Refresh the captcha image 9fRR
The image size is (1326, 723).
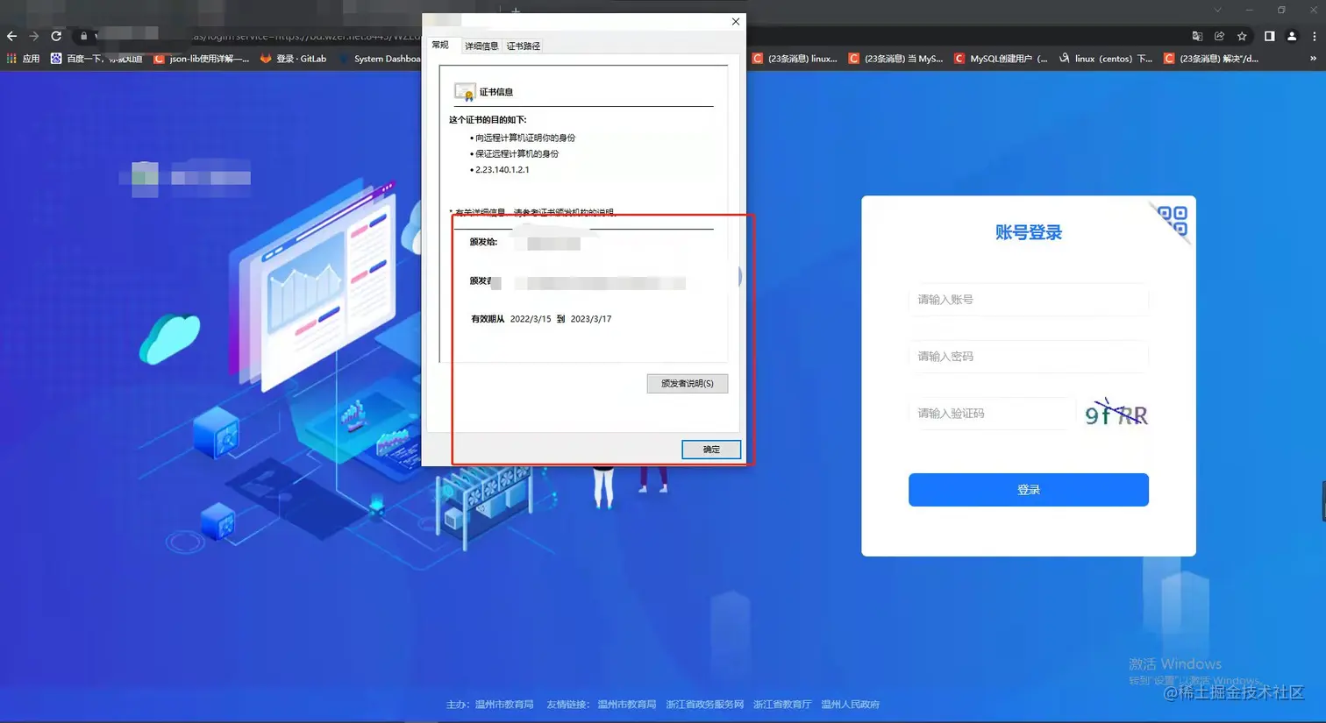point(1116,413)
